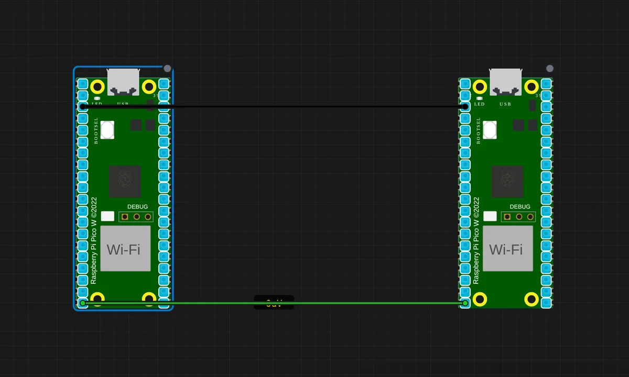629x377 pixels.
Task: Click the Wi-Fi module on the unselected Pico
Action: click(x=508, y=249)
